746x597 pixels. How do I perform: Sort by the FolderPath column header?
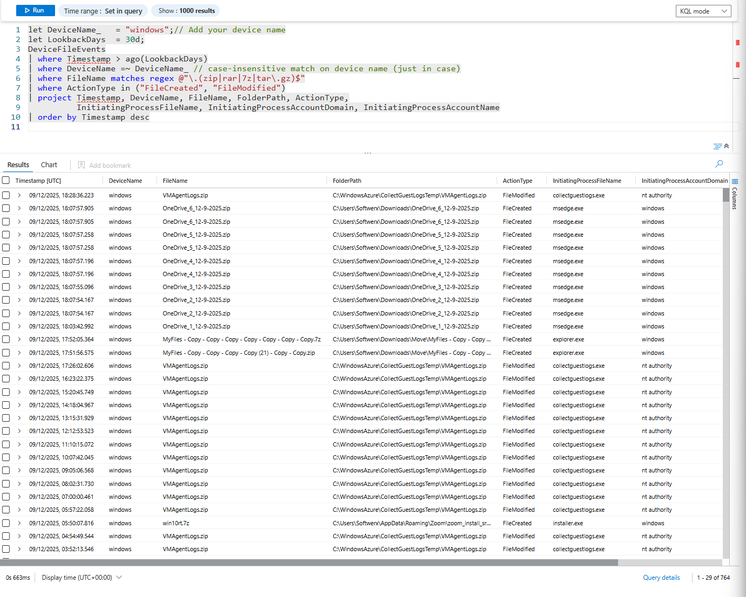pyautogui.click(x=347, y=181)
